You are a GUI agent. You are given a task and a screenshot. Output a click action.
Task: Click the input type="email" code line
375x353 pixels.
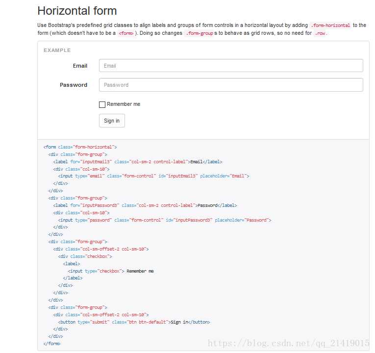[x=153, y=176]
